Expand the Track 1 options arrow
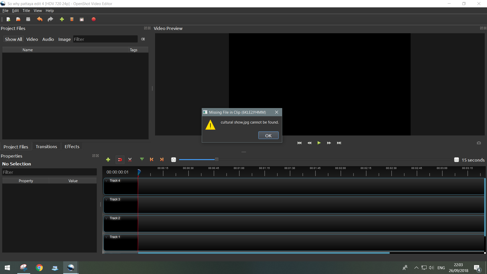Screen dimensions: 487x274 (x=107, y=237)
